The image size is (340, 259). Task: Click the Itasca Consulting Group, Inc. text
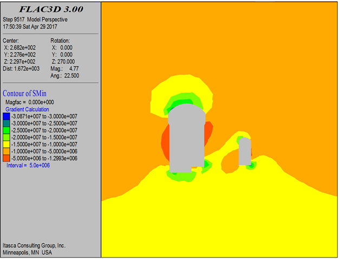(x=35, y=244)
